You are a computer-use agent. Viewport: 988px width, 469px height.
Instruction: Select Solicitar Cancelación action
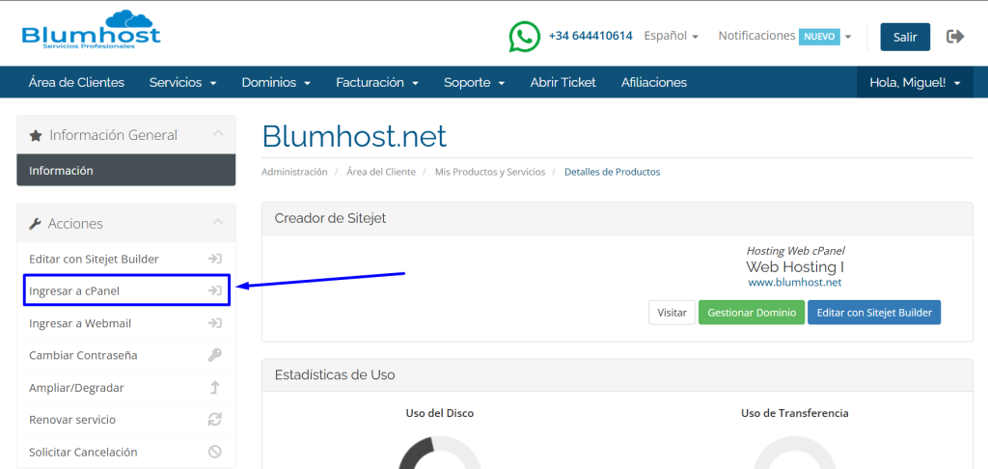tap(126, 452)
